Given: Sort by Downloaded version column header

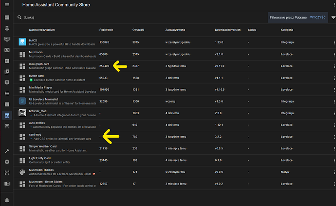Looking at the screenshot, I should (228, 30).
